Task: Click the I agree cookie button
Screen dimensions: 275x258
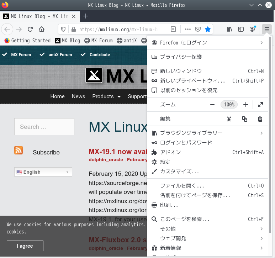Action: 25,246
